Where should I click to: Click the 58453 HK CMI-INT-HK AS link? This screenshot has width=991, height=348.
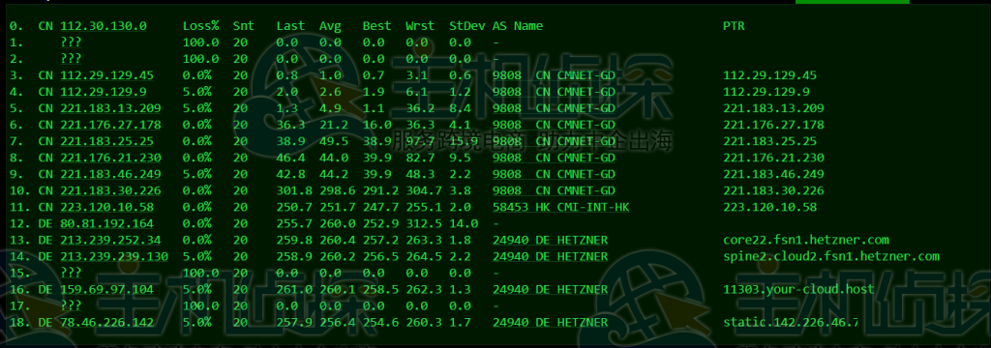561,207
